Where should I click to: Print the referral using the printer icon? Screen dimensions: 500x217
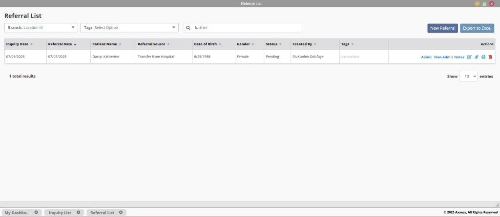(x=483, y=57)
